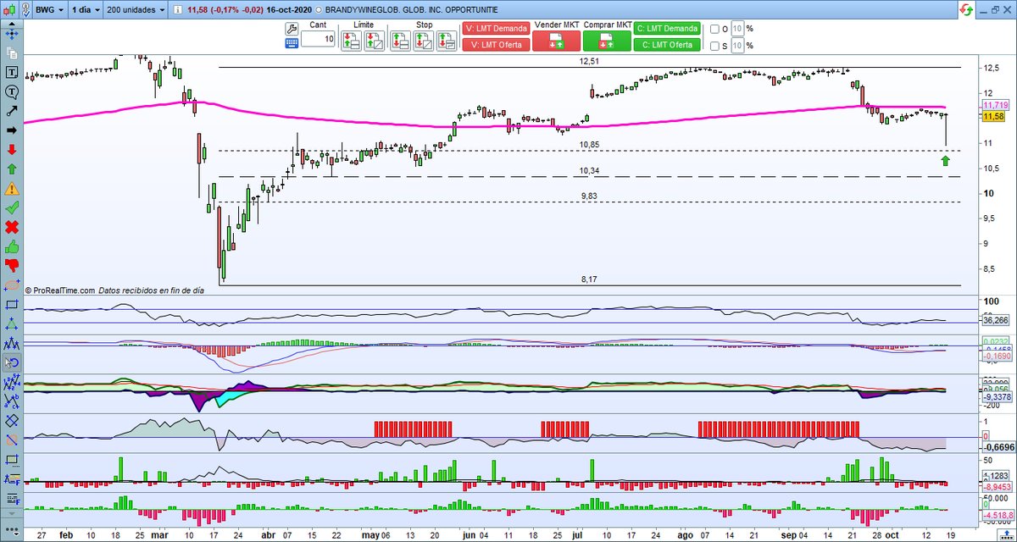
Task: Click 'V: LMT Demanda' red button
Action: [x=495, y=29]
